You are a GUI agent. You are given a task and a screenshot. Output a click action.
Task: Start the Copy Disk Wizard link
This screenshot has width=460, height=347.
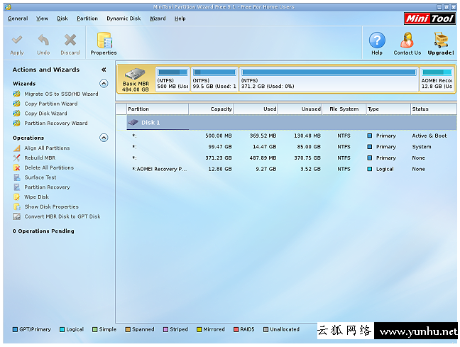(45, 114)
